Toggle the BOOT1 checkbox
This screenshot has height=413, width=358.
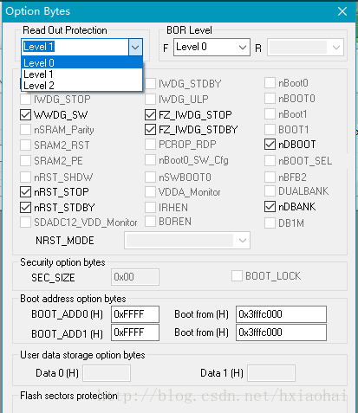tap(270, 130)
